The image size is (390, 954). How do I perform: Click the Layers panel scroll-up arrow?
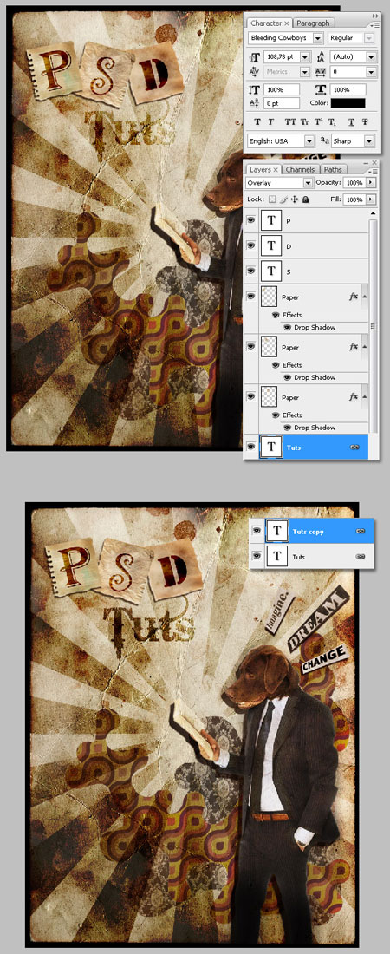(x=373, y=213)
